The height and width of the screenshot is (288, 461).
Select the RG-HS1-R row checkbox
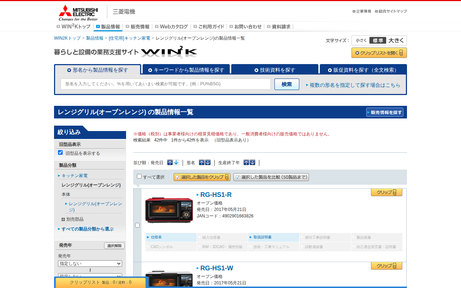tap(137, 225)
